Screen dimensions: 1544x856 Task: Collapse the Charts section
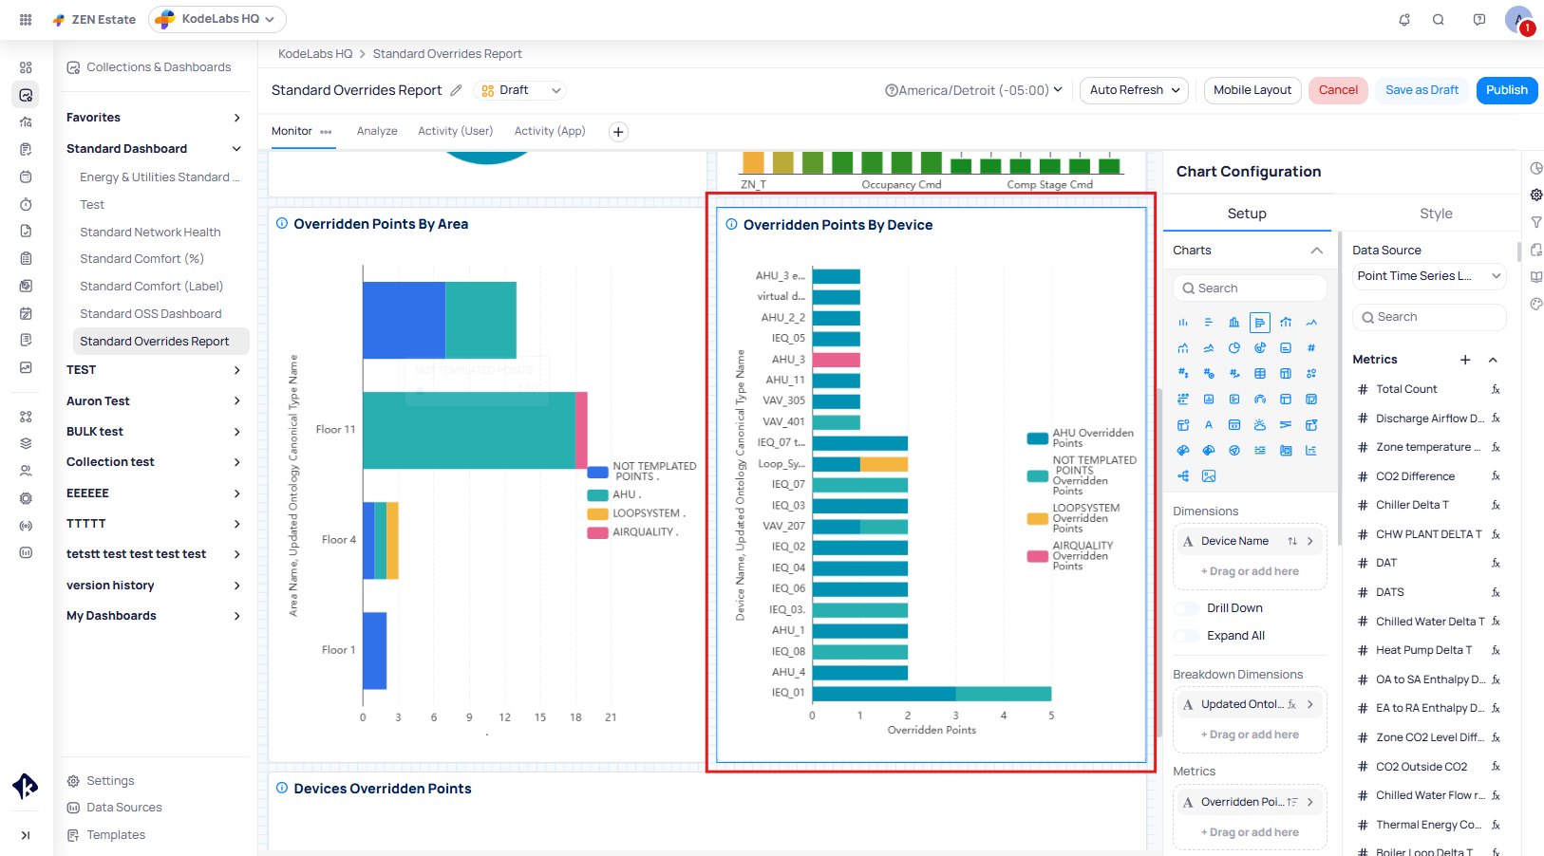[1316, 251]
